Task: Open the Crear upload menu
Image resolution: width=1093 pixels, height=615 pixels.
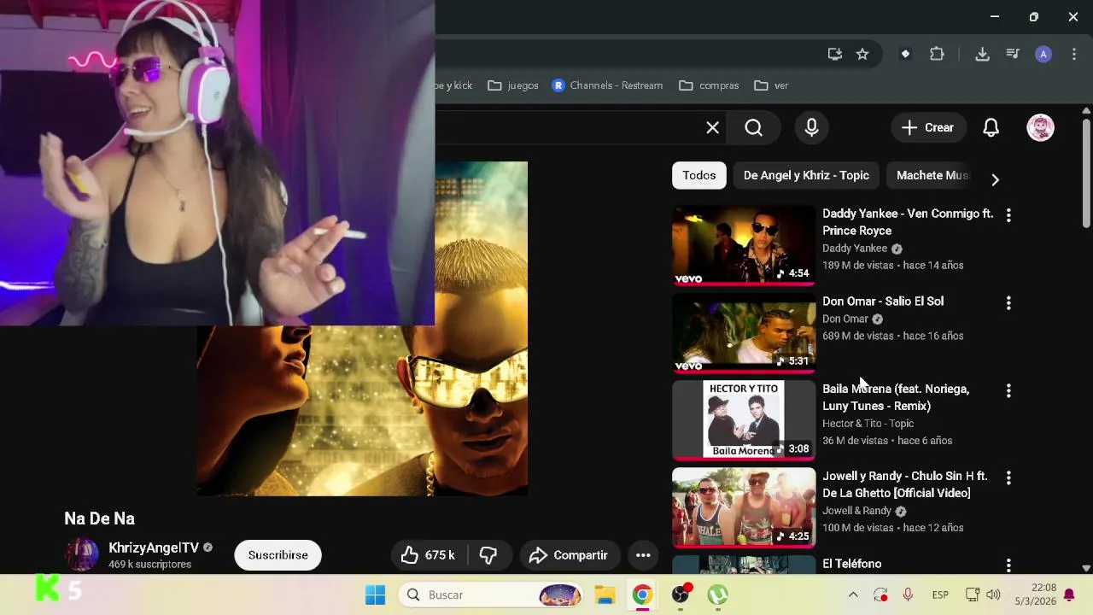Action: coord(927,128)
